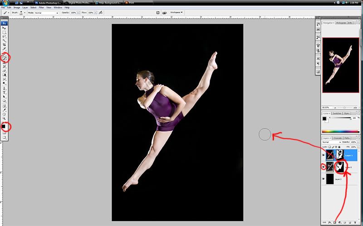This screenshot has width=363, height=226.
Task: Click the foreground color swatch in toolbox
Action: tap(4, 126)
